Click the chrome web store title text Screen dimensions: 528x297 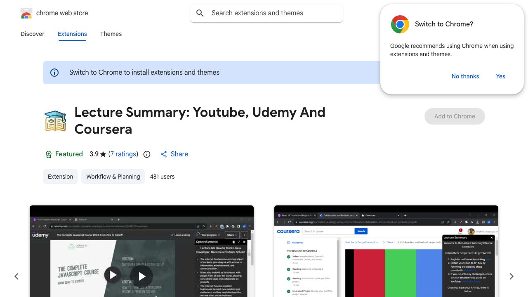62,13
